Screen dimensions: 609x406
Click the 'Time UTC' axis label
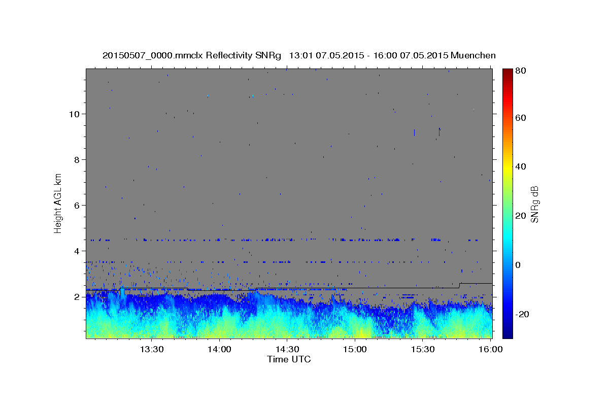coord(289,359)
